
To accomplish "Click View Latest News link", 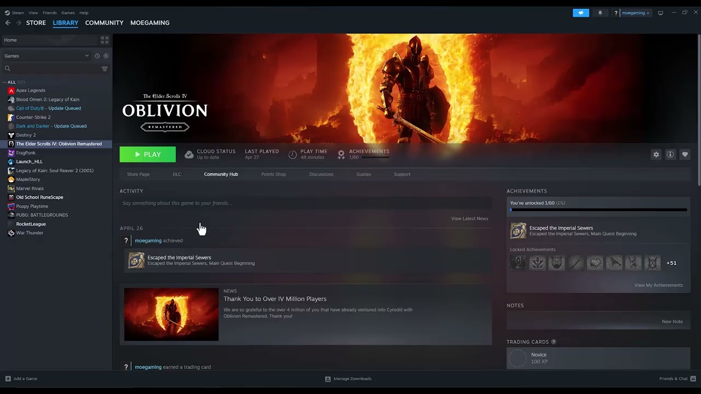I will pyautogui.click(x=469, y=219).
